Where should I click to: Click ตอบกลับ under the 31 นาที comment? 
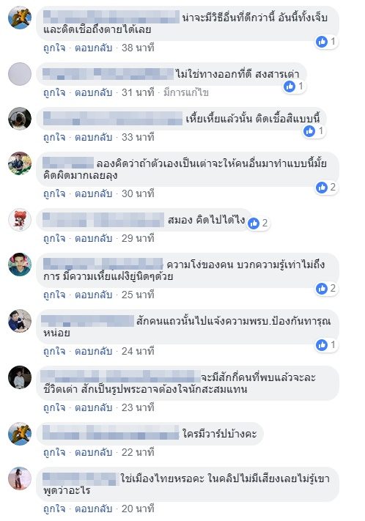(93, 92)
